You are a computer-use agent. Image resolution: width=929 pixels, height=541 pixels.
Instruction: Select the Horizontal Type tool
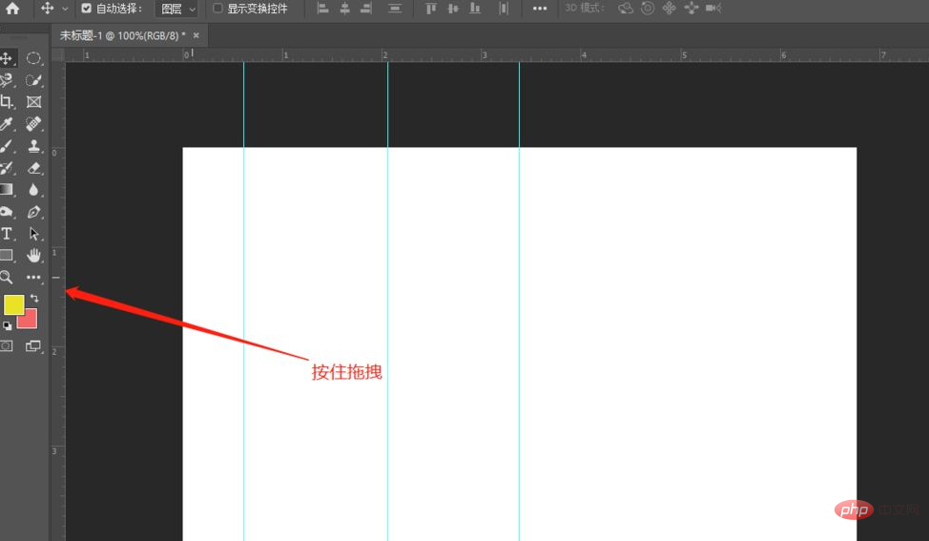coord(7,234)
